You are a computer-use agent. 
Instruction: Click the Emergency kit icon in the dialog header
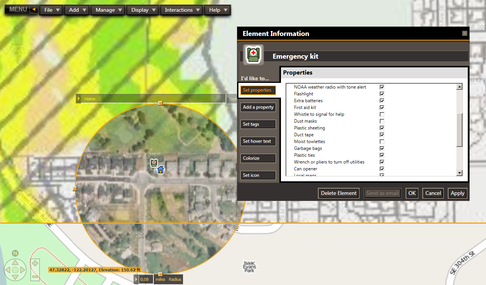point(253,55)
